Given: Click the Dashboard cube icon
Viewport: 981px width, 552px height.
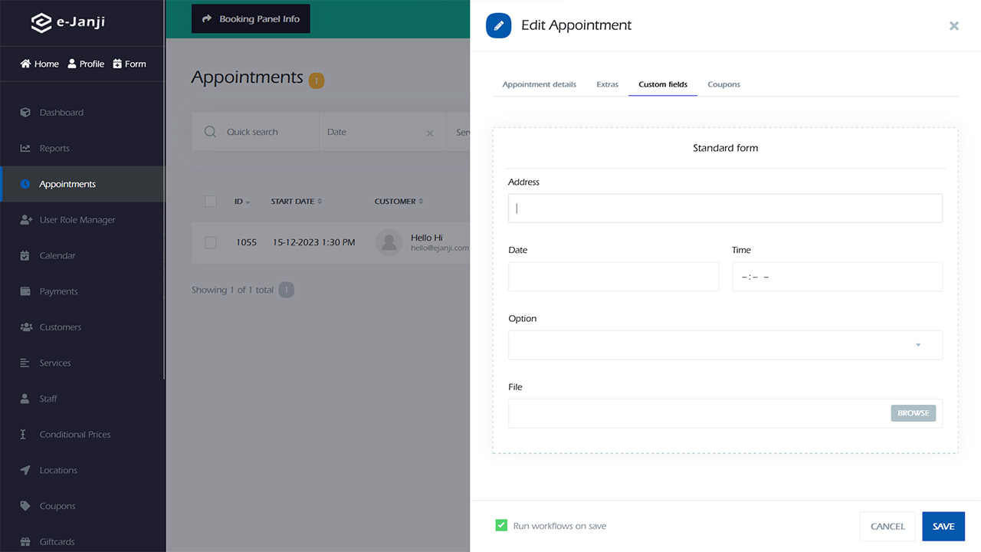Looking at the screenshot, I should pyautogui.click(x=25, y=113).
